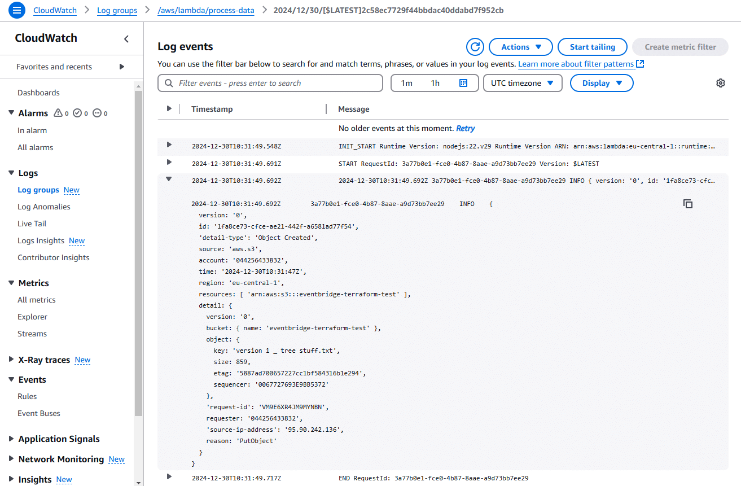Collapse the Metrics section
Screen dimensions: 741x486
(x=11, y=283)
